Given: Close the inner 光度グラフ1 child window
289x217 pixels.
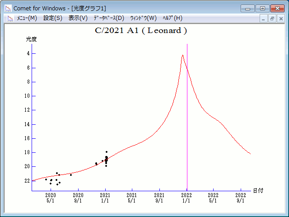Looking at the screenshot, I should click(281, 19).
